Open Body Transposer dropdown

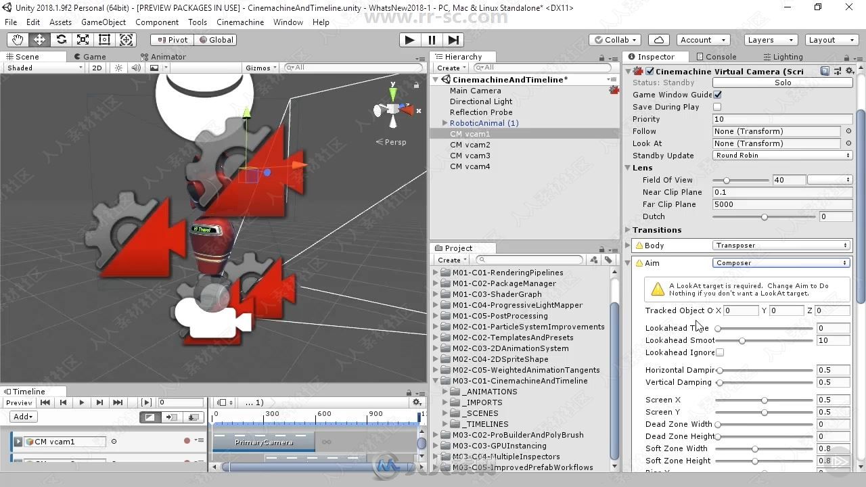[x=782, y=246]
